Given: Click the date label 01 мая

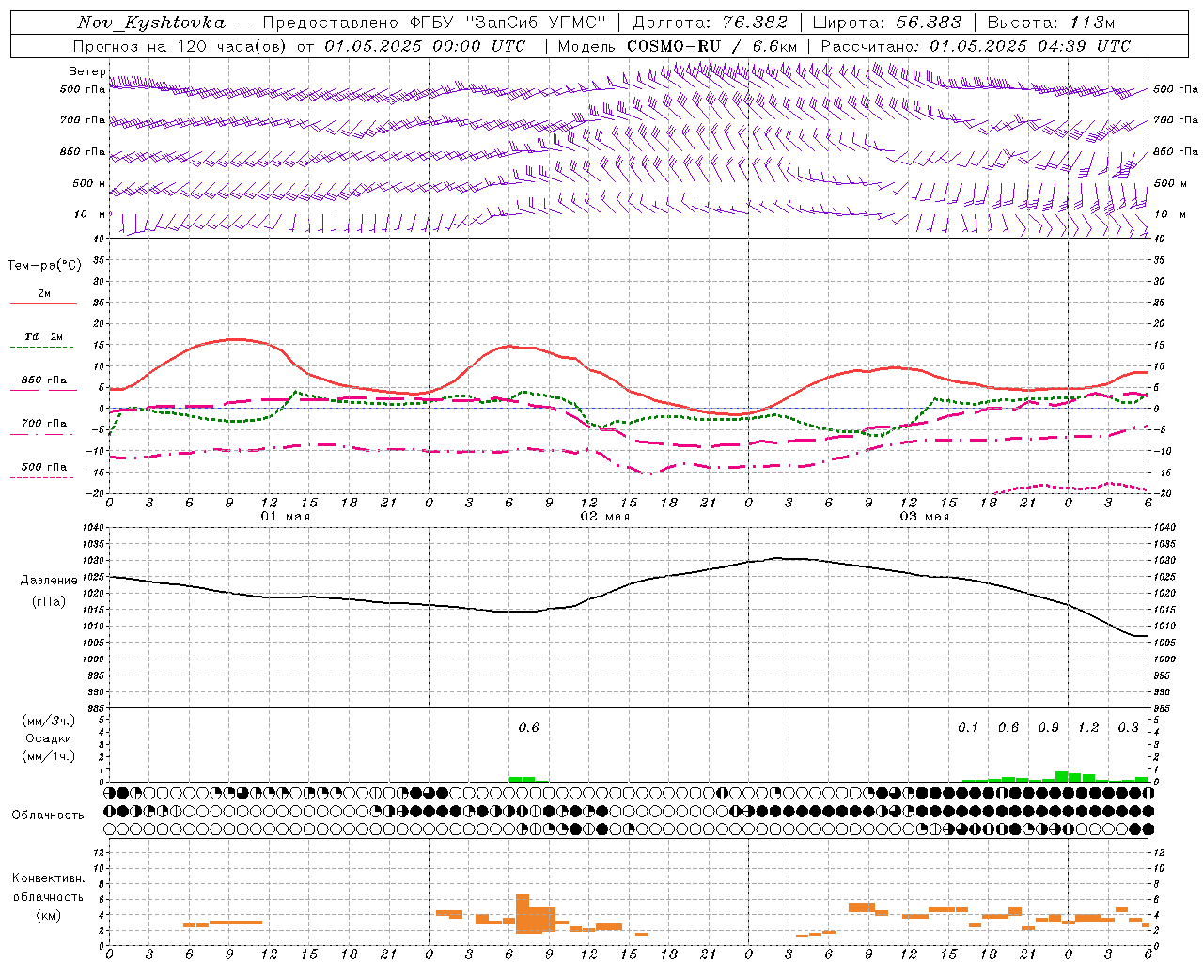Looking at the screenshot, I should [285, 517].
